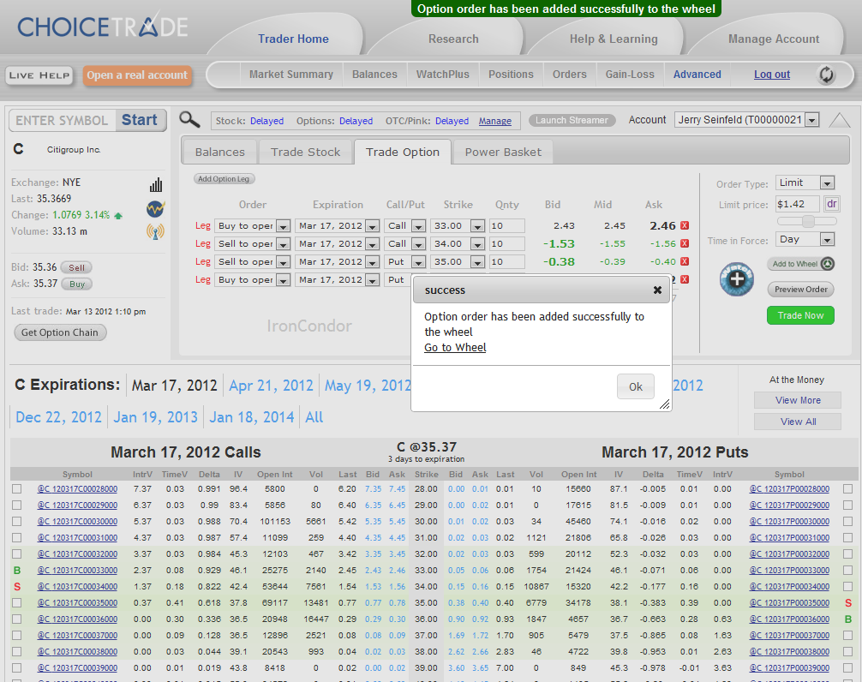Select the Apr 21, 2012 expiration

[271, 386]
